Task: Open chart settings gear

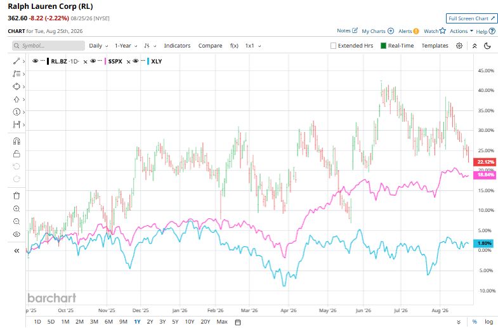Action: coord(459,46)
